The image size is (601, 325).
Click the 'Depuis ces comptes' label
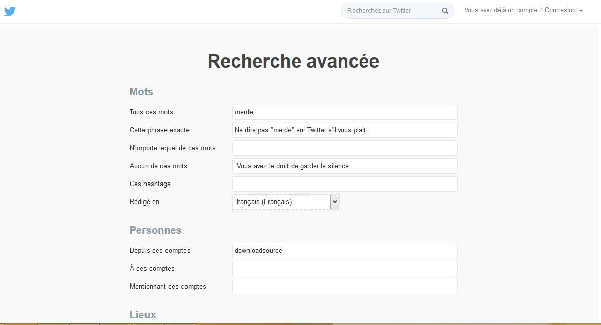(x=160, y=251)
